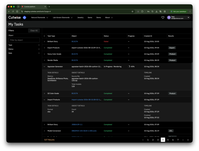Image resolution: width=199 pixels, height=151 pixels.
Task: Expand the Model Conversion row
Action: coord(44,131)
